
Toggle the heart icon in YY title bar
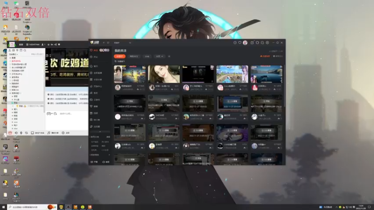[x=59, y=44]
